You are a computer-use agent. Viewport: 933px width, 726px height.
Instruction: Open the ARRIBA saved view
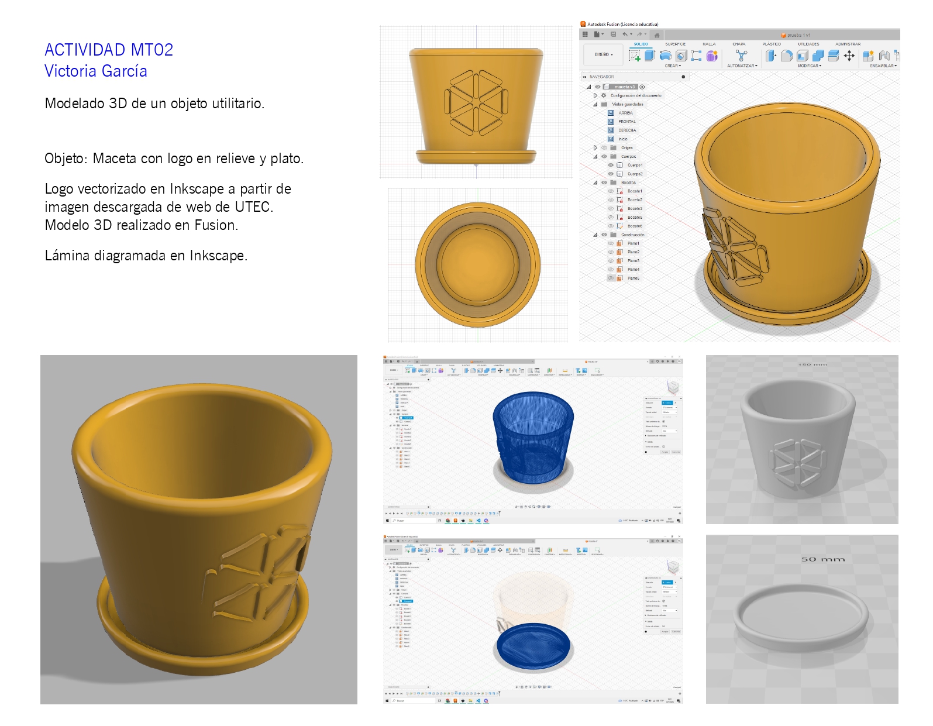(625, 113)
